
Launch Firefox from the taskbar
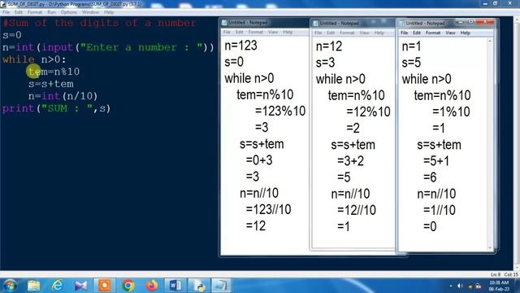click(152, 286)
